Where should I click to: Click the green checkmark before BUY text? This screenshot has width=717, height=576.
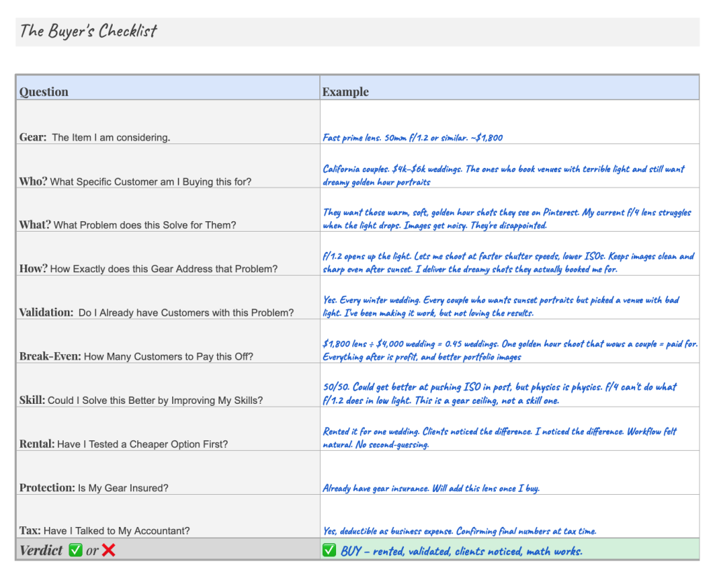pos(329,551)
